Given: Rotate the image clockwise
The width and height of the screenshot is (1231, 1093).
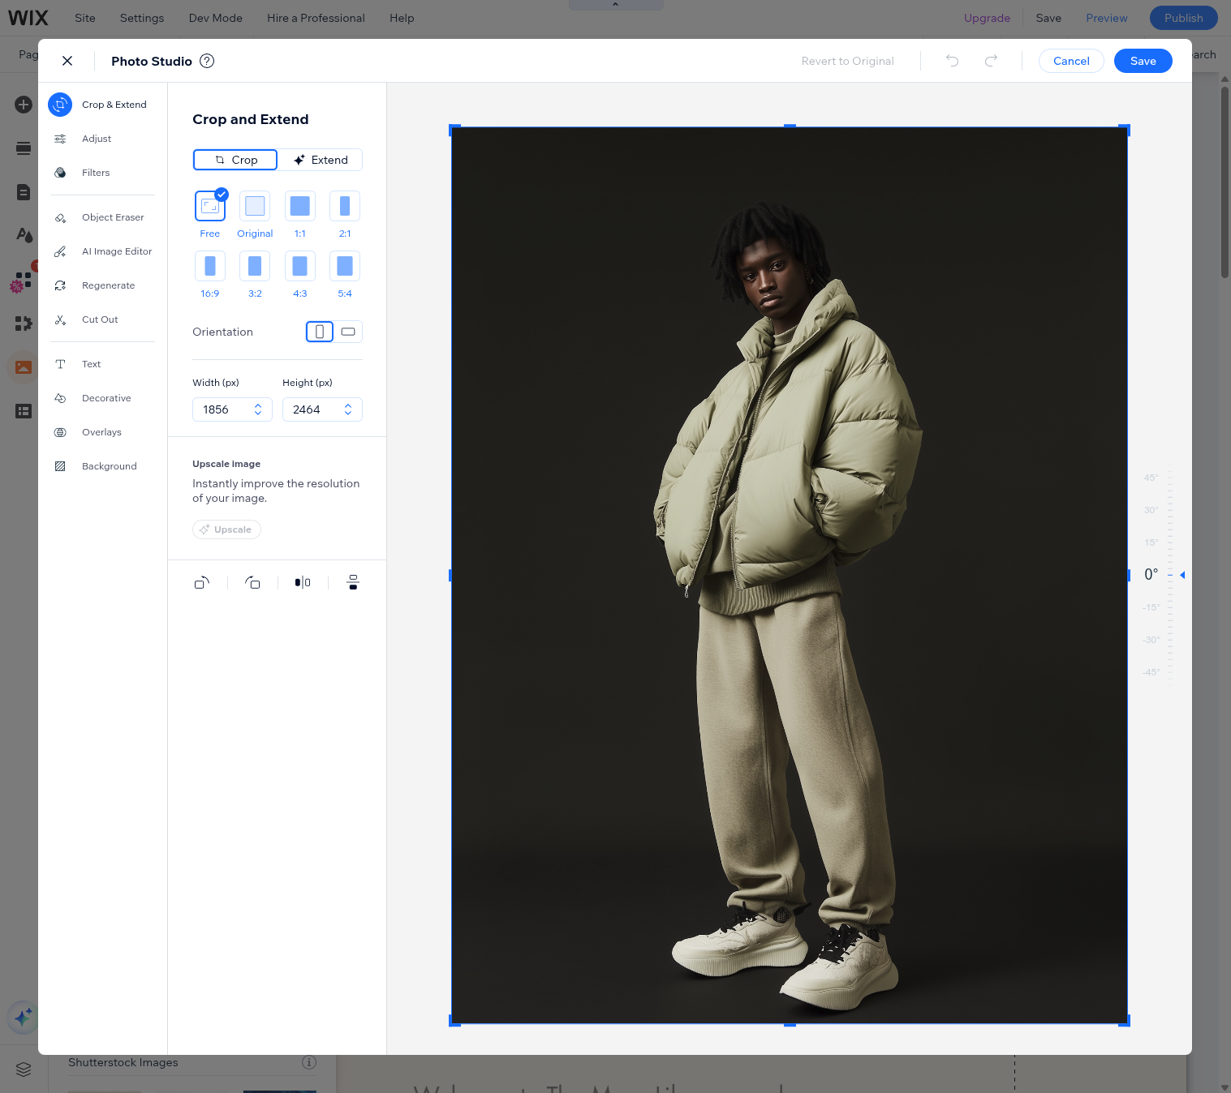Looking at the screenshot, I should (x=202, y=582).
